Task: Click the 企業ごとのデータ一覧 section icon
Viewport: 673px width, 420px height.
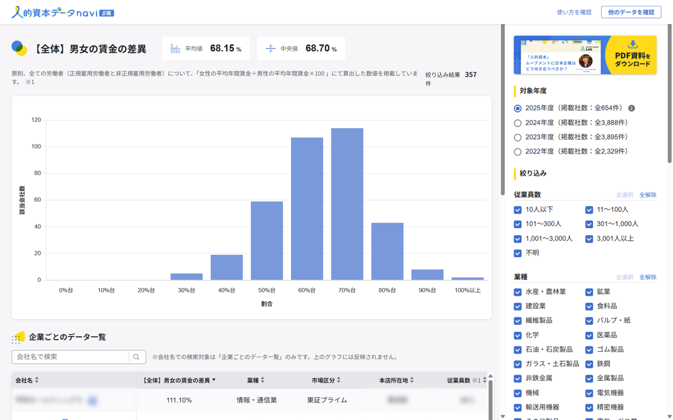Action: pyautogui.click(x=18, y=338)
